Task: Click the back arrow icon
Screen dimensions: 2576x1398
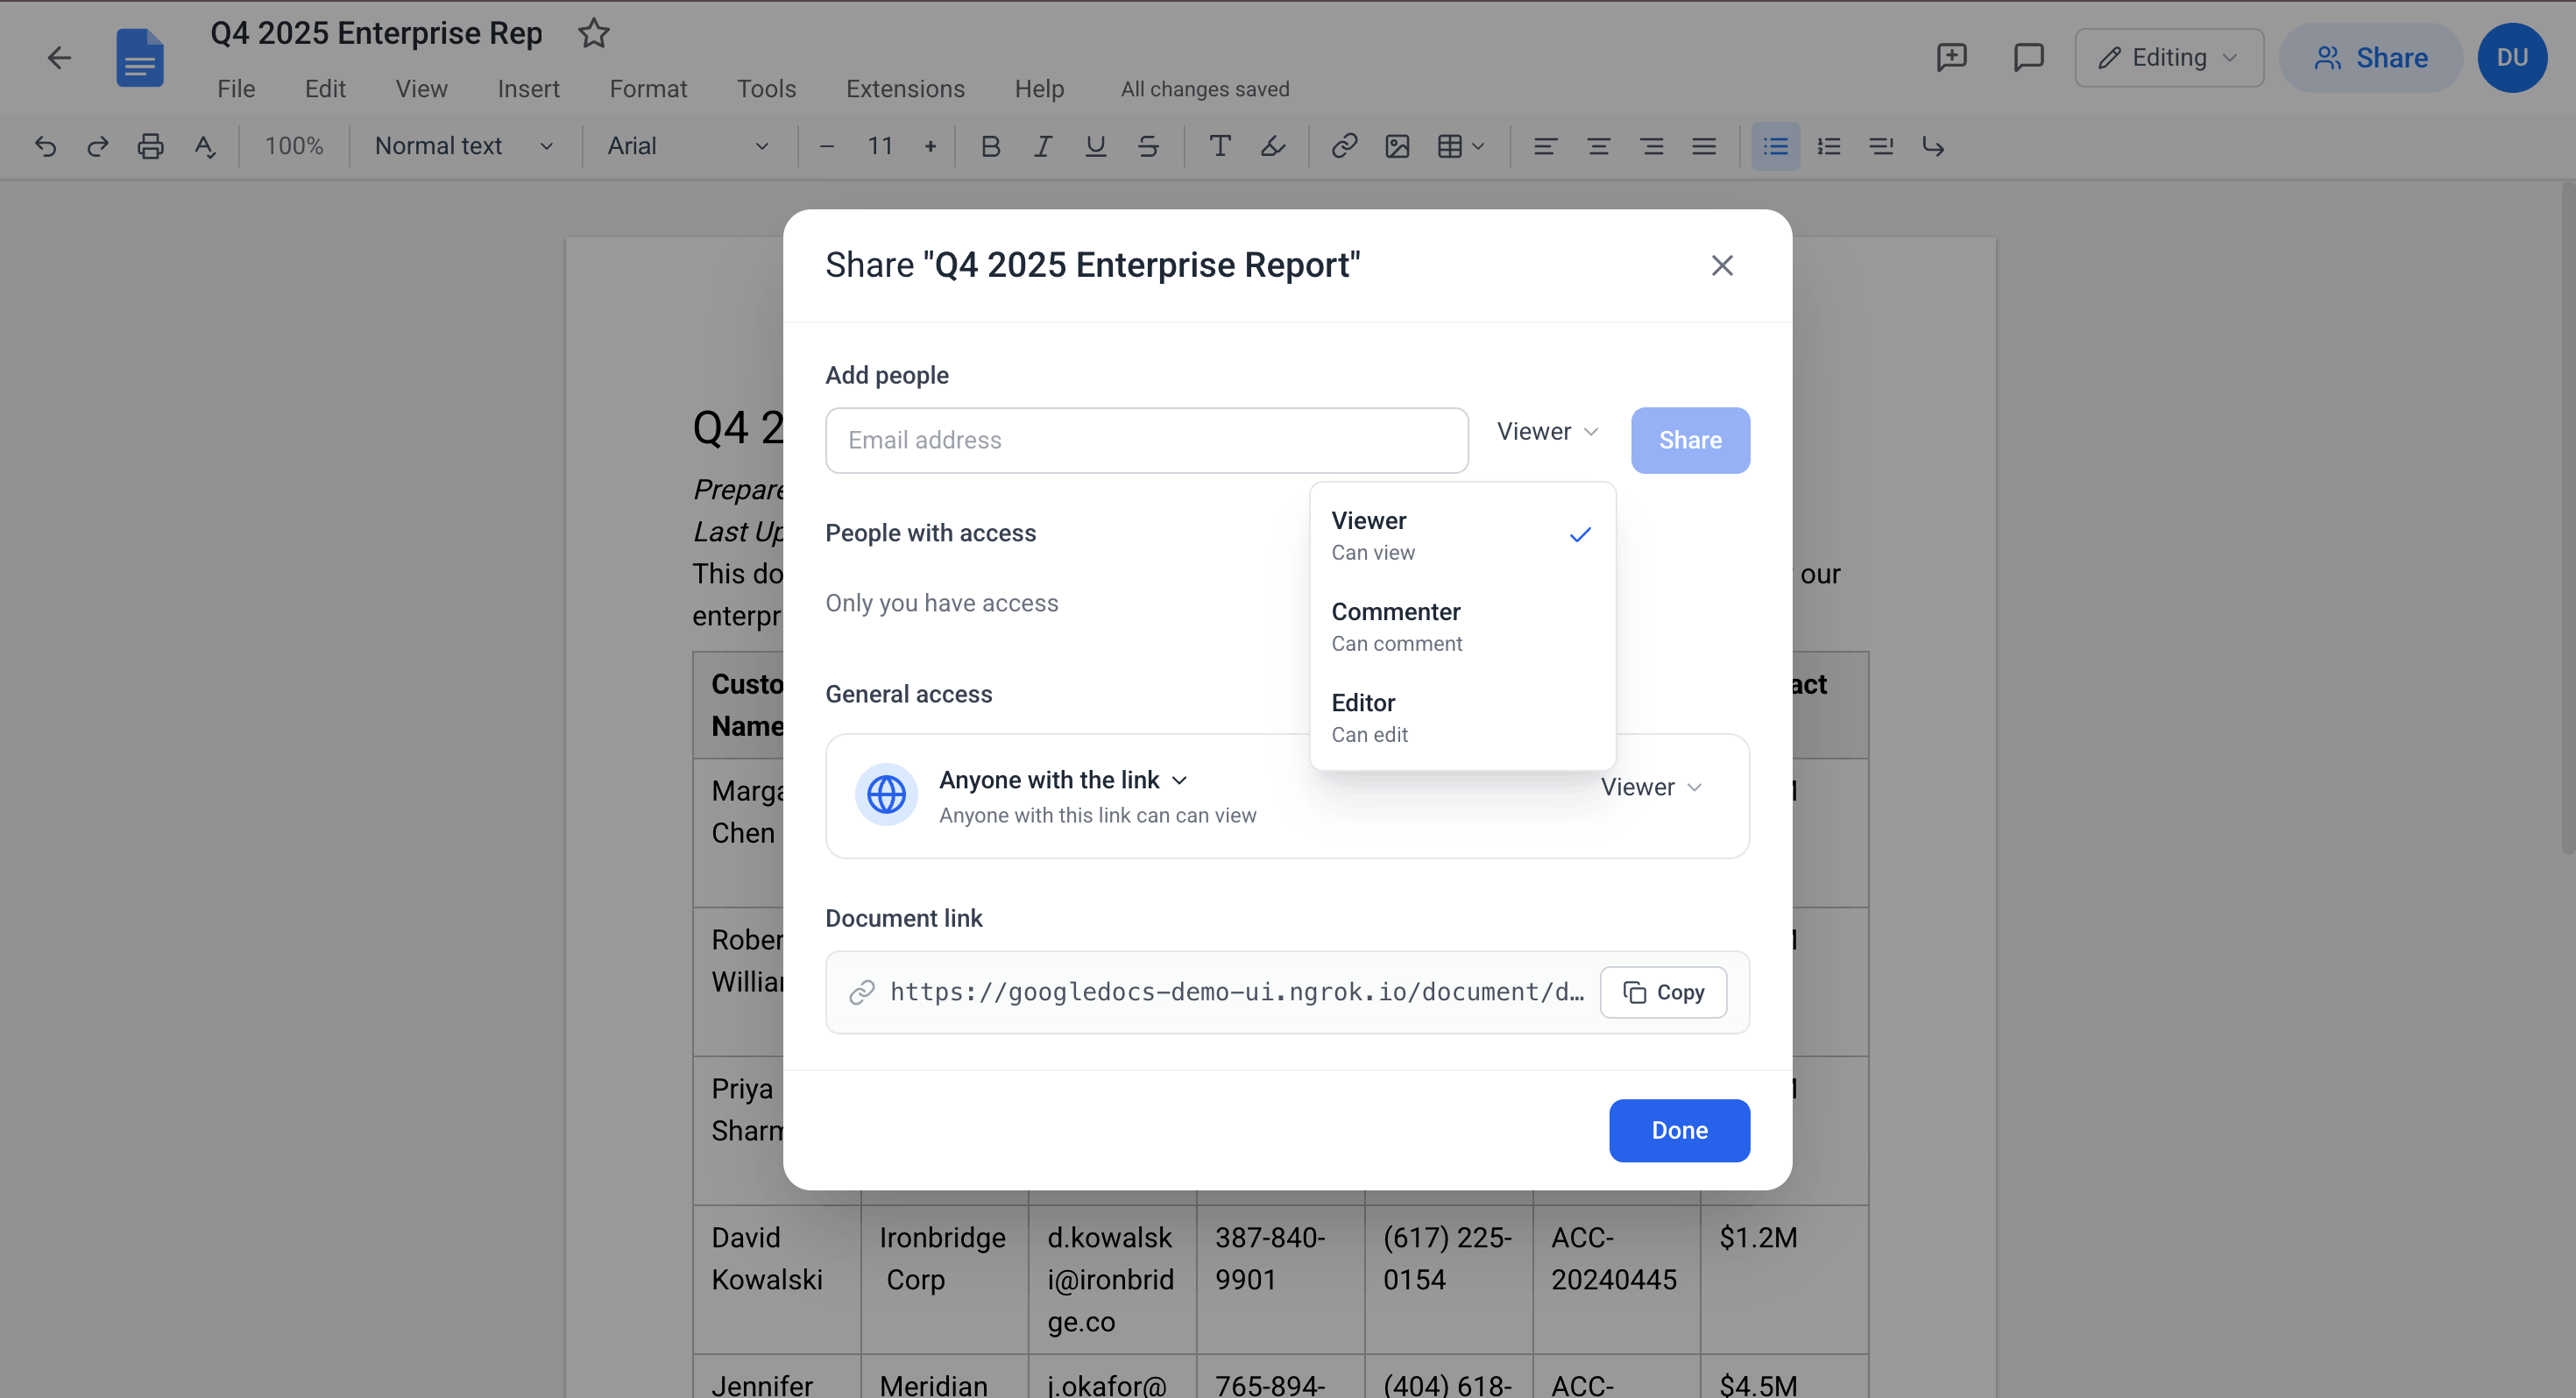Action: (x=59, y=57)
